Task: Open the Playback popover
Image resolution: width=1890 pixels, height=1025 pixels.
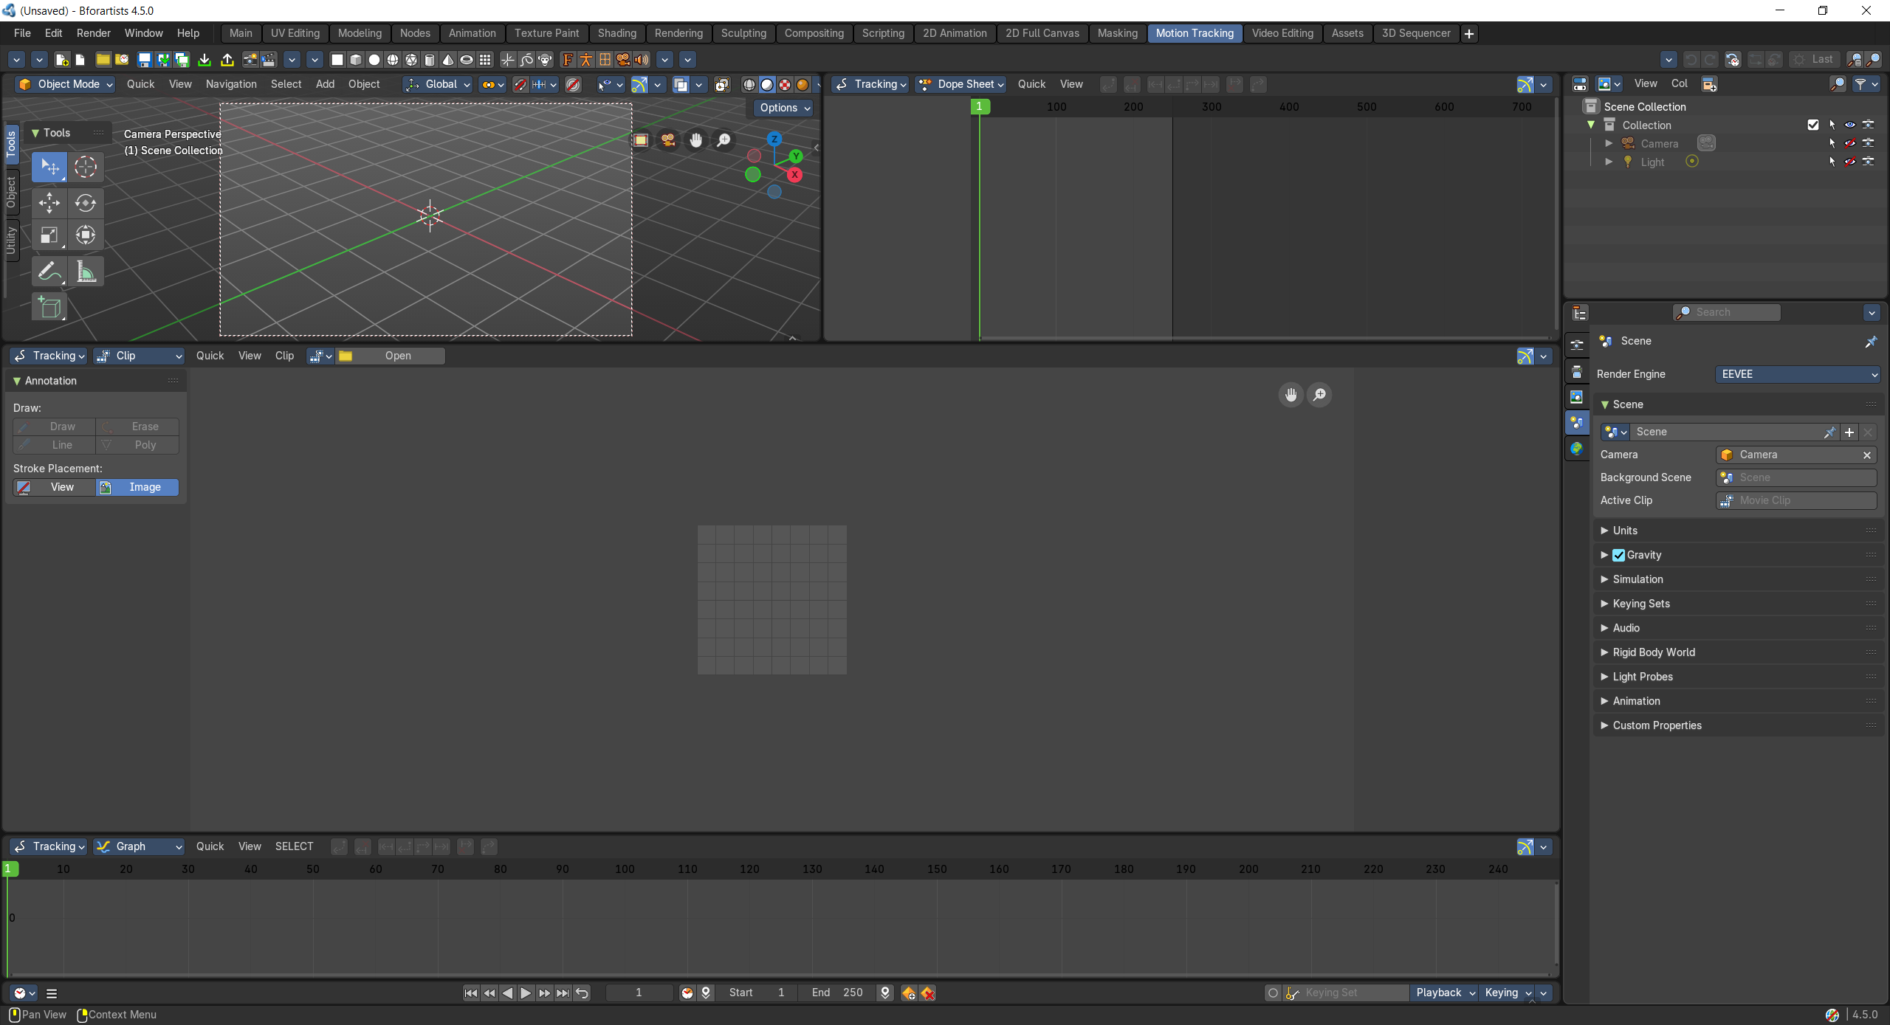Action: point(1444,993)
